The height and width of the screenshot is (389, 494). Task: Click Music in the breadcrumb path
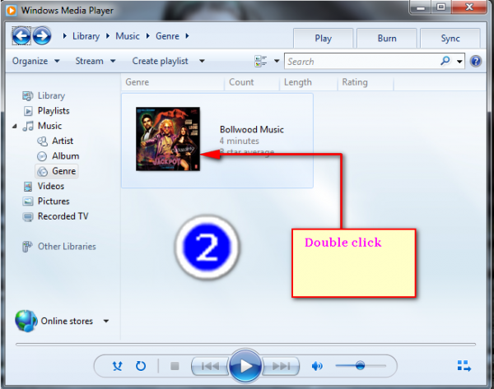128,36
